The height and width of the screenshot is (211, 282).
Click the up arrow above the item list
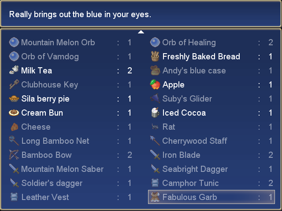[x=141, y=32]
